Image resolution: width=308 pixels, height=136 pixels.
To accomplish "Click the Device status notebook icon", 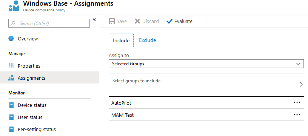I will tap(11, 105).
